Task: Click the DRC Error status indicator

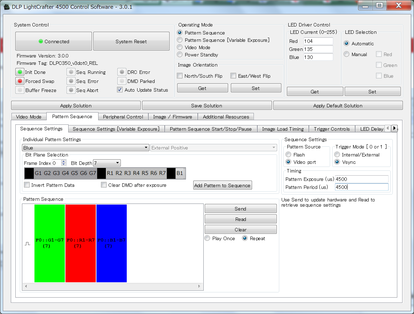Action: click(122, 72)
